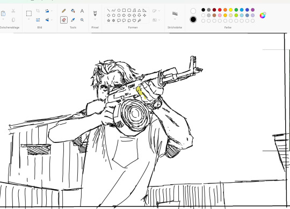Viewport: 290px width, 209px height.
Task: Click the Crop image icon
Action: [x=38, y=11]
